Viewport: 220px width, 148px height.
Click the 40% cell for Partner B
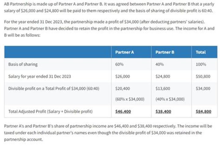click(160, 64)
